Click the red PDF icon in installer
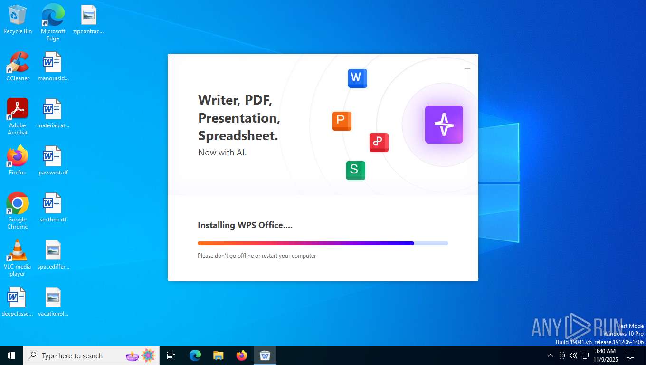 [379, 143]
